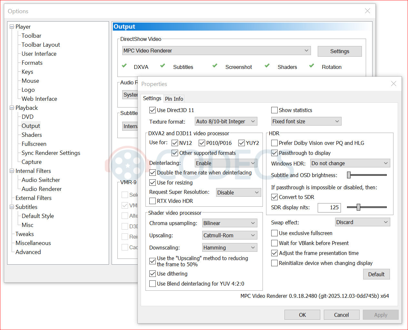Expand the Swap effect dropdown
This screenshot has height=330, width=408.
[362, 222]
